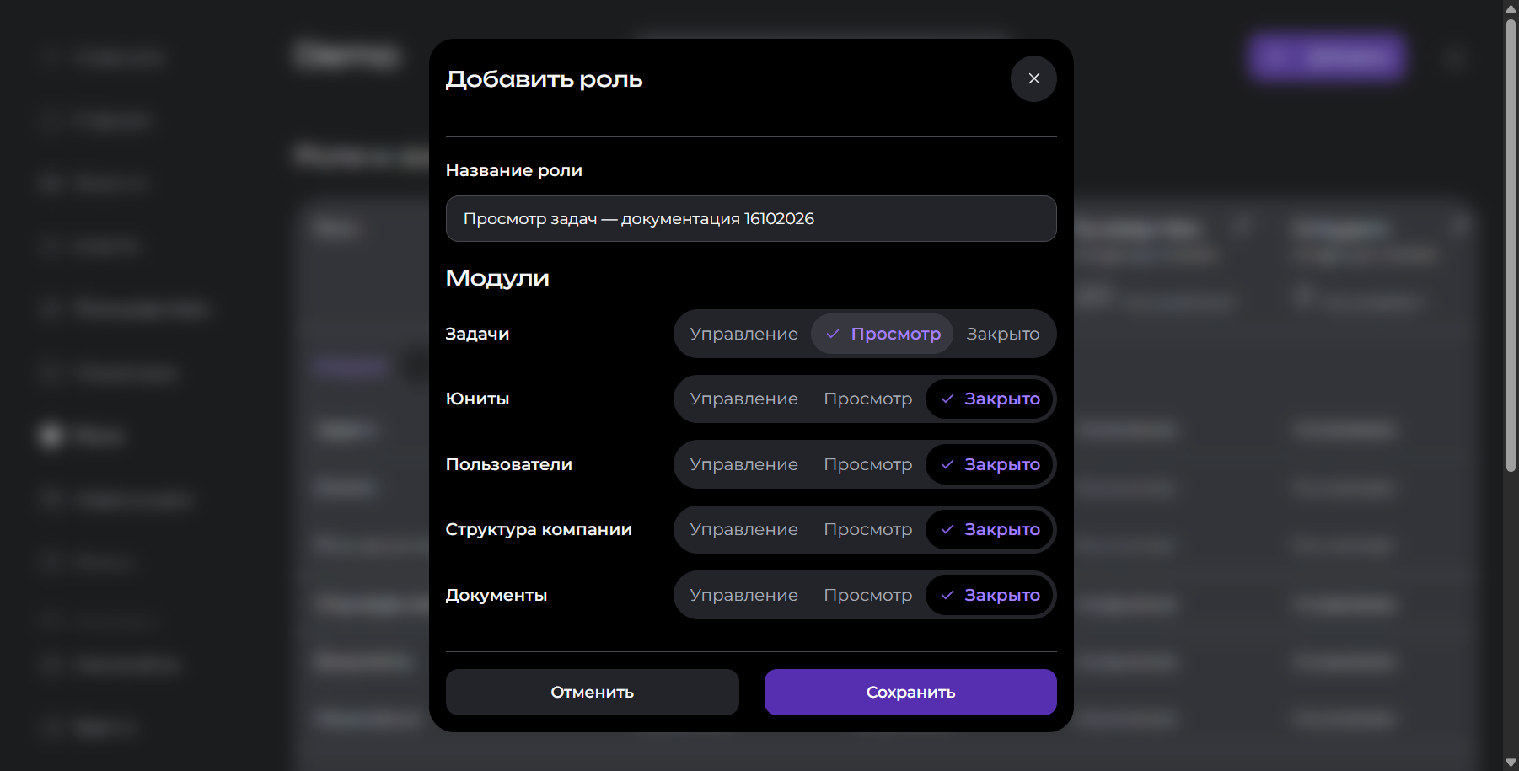This screenshot has width=1519, height=771.
Task: Select Закрыто for Документы
Action: [989, 595]
